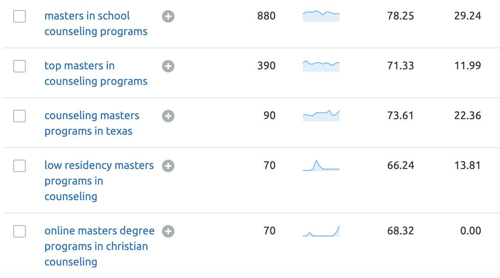Click plus icon for 'counseling masters programs in texas'
The width and height of the screenshot is (500, 278).
(x=168, y=116)
